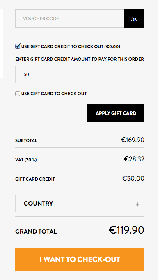Submit voucher with the OK button
Viewport: 158px width, 280px height.
tap(134, 18)
